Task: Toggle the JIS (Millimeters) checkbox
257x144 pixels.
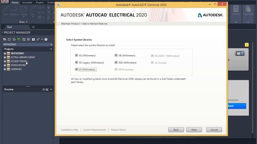Action: point(76,69)
